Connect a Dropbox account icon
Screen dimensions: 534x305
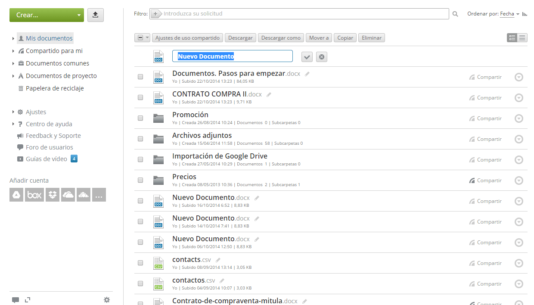click(53, 195)
